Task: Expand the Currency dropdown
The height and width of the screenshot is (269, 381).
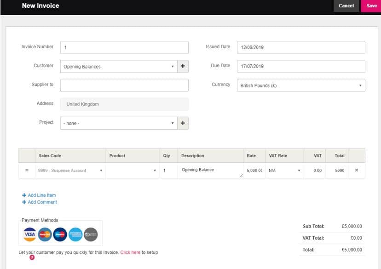Action: pos(301,86)
